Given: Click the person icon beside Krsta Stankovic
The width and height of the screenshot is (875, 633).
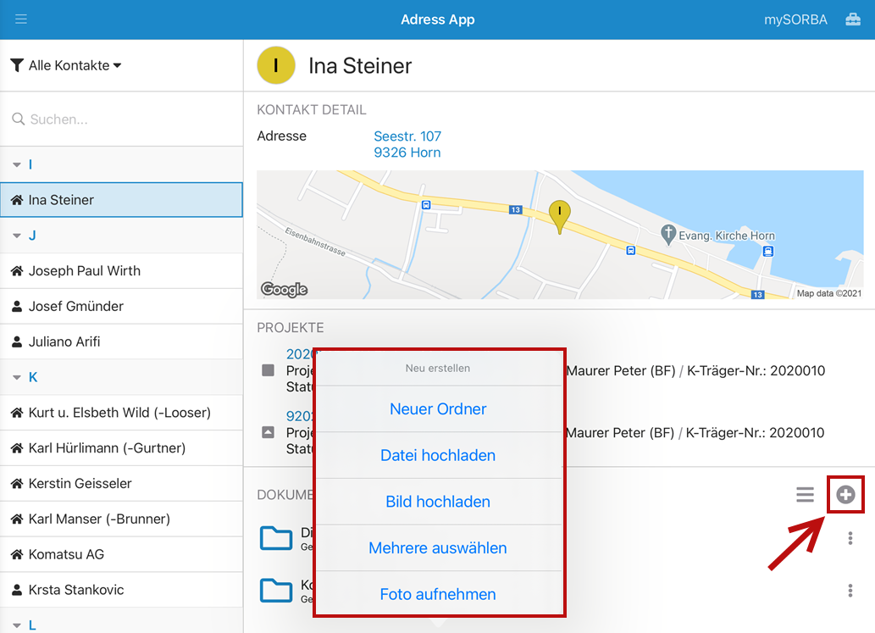Looking at the screenshot, I should [x=17, y=590].
